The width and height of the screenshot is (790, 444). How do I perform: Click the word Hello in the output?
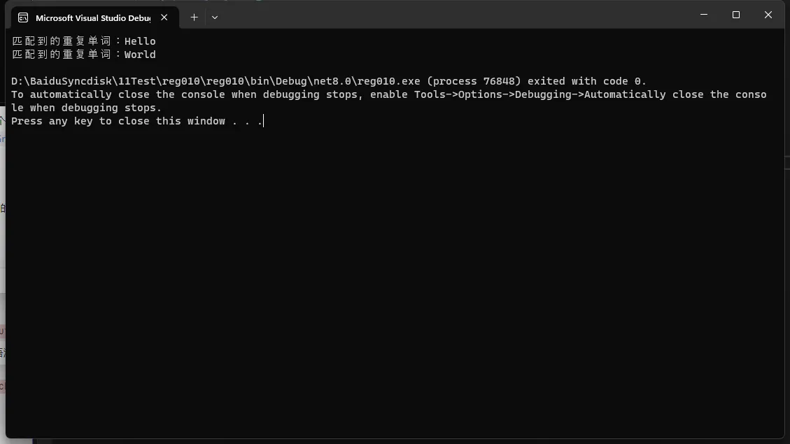[140, 41]
